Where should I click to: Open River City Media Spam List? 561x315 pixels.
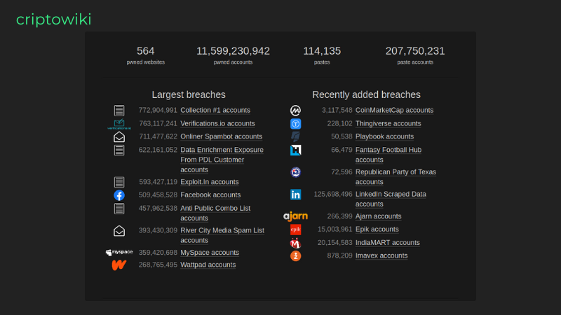point(222,230)
